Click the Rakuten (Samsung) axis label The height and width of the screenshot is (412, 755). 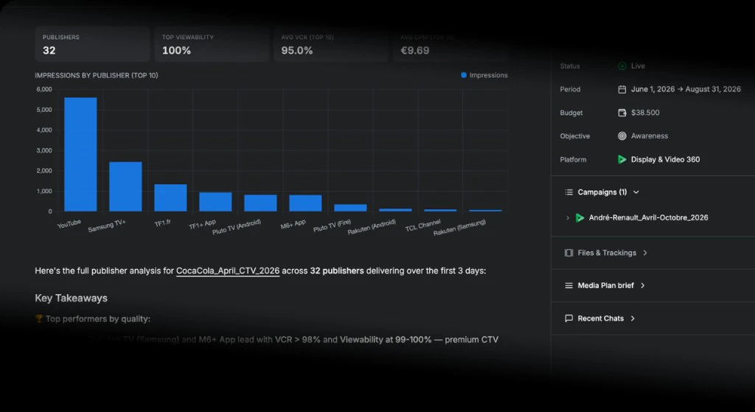click(460, 228)
